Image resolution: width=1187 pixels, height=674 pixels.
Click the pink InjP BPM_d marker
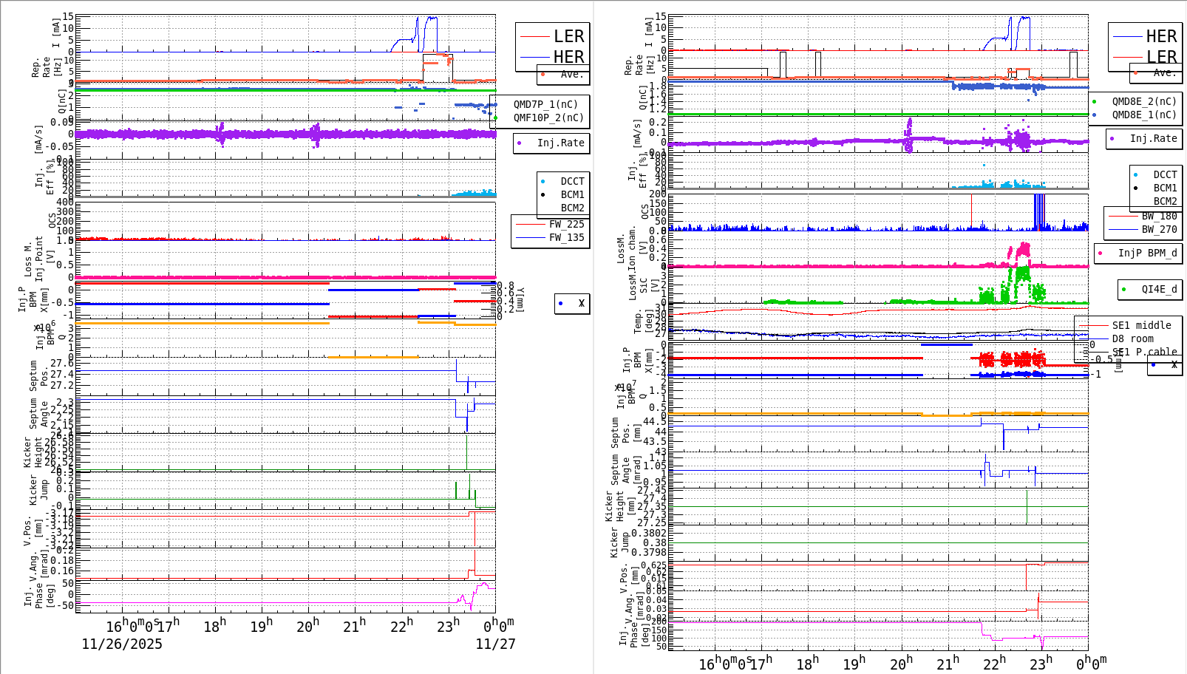point(1101,253)
